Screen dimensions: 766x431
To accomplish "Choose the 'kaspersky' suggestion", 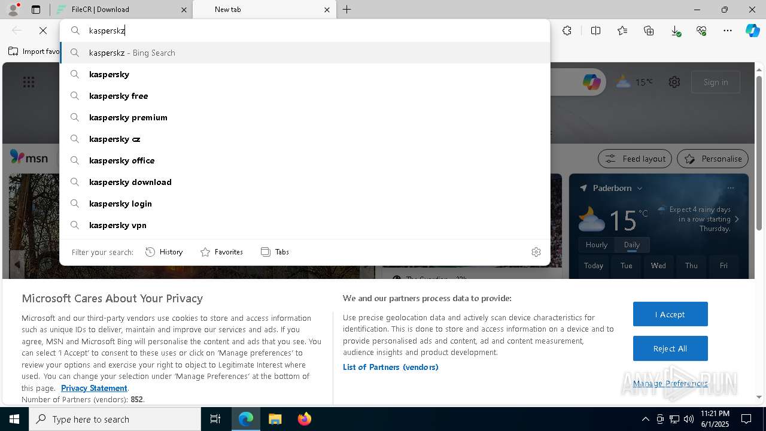I will pyautogui.click(x=305, y=74).
